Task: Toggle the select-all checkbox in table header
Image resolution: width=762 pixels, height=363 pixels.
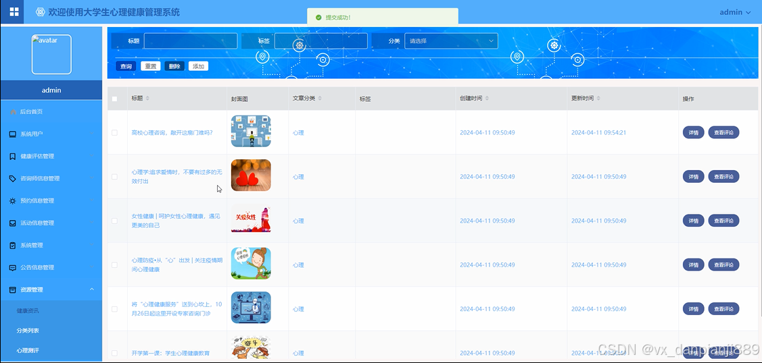Action: click(115, 99)
